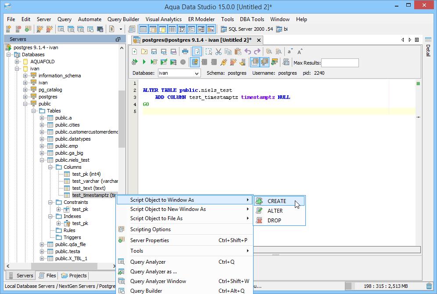Click the copy icon next to scissors
Screen dimensions: 437x294
pos(228,51)
